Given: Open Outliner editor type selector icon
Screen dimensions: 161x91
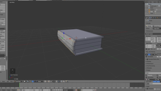Looking at the screenshot, I should pos(147,2).
